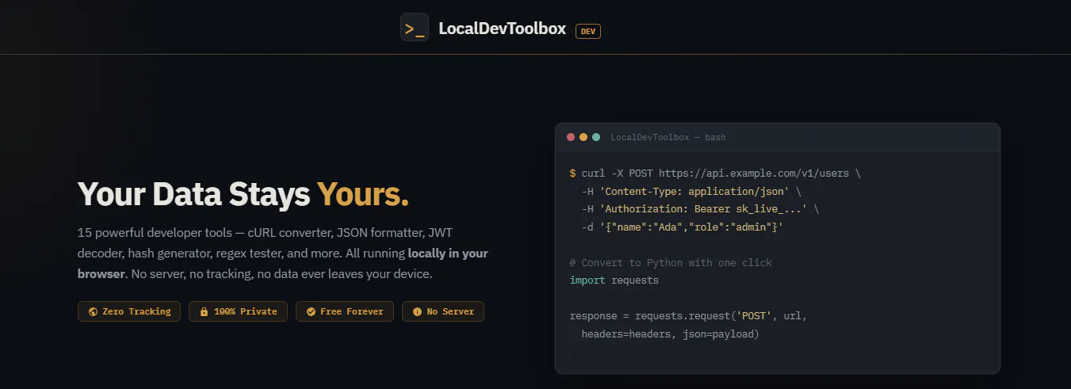1071x389 pixels.
Task: Click the 'Your Data Stays Yours.' heading
Action: click(x=243, y=194)
